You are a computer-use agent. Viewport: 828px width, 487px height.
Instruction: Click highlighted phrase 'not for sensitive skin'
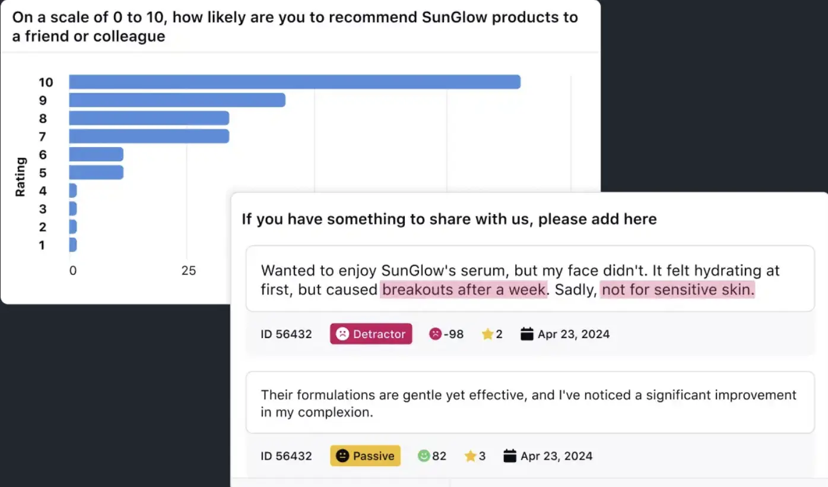677,290
